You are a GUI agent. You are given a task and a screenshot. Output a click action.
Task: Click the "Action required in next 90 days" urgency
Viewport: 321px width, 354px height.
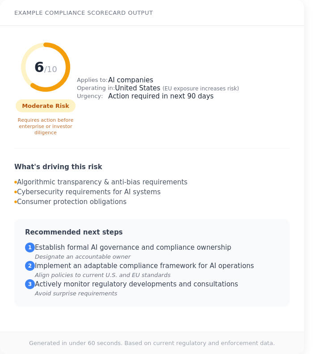coord(161,96)
